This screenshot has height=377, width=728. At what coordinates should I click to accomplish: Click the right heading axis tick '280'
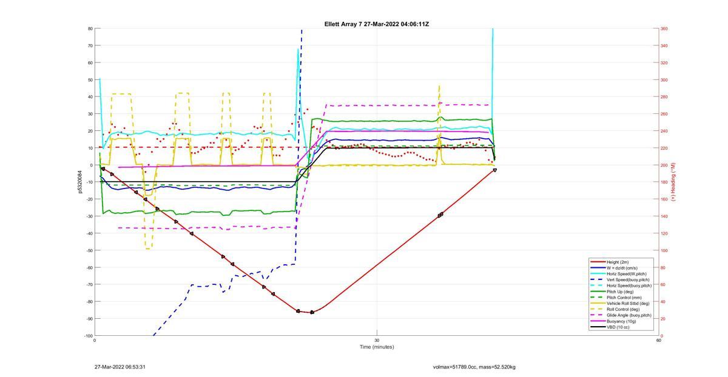(664, 97)
